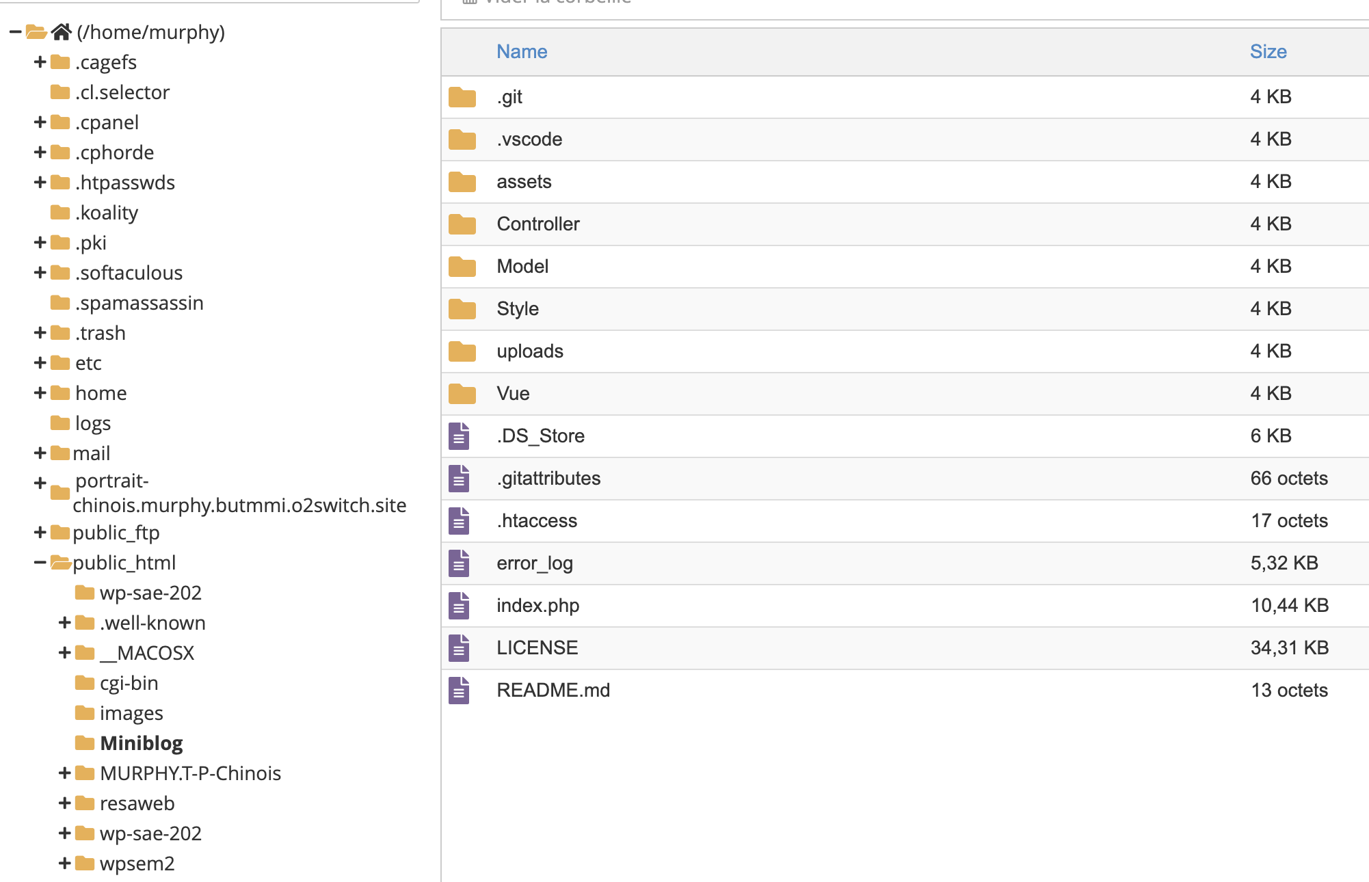Click the Controller folder icon
This screenshot has height=882, width=1369.
pos(462,224)
